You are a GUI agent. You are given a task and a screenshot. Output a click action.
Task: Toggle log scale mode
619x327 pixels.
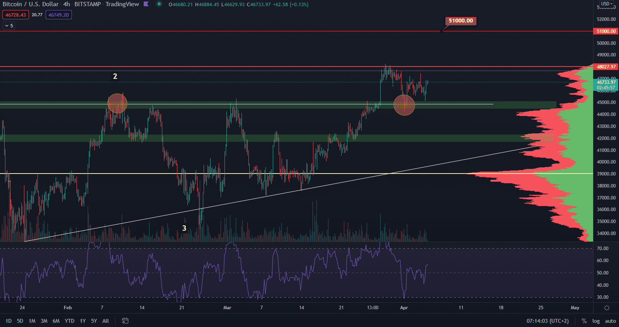click(x=596, y=321)
